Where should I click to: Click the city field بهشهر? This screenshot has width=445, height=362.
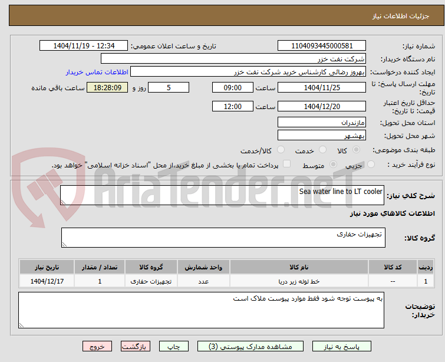point(322,135)
